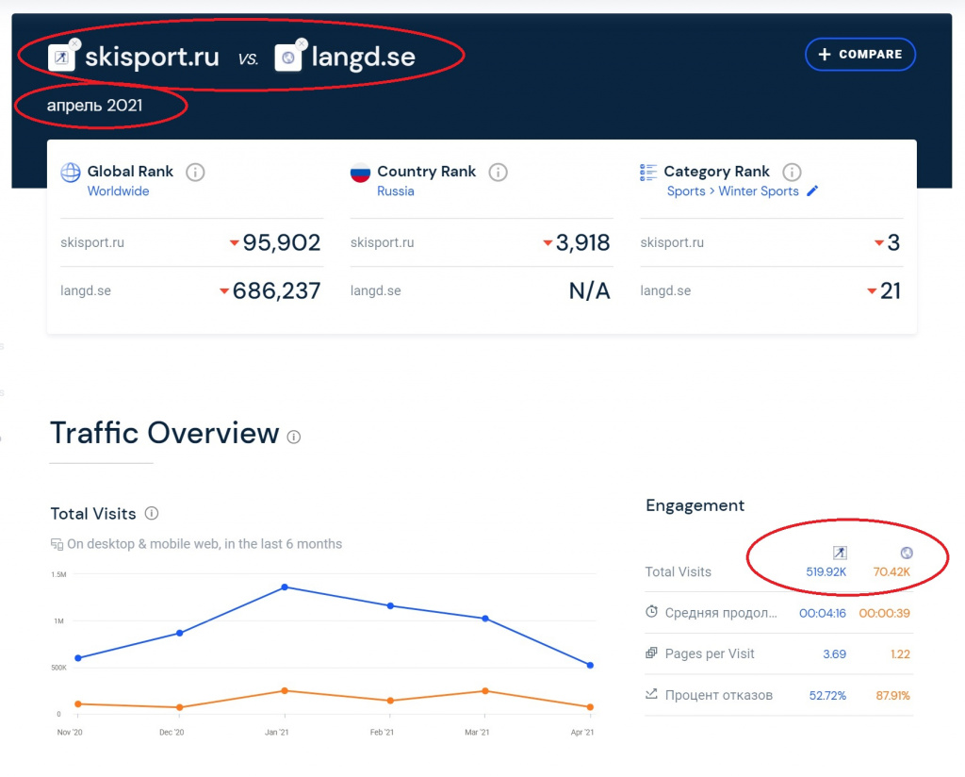Open the Russia link under Country Rank
The height and width of the screenshot is (777, 965).
click(x=396, y=190)
